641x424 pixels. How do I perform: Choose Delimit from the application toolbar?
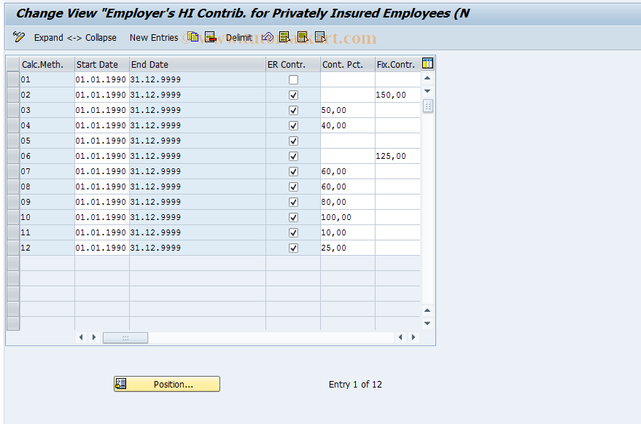[238, 37]
